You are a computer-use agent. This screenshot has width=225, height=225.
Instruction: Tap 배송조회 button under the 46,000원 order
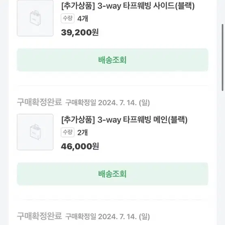tap(112, 174)
